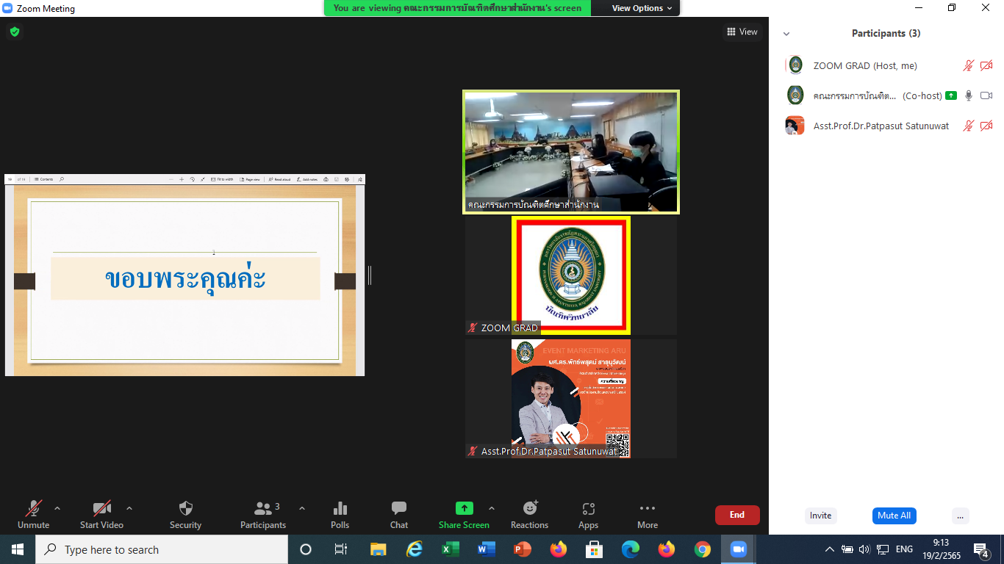Click the Mute All button
The height and width of the screenshot is (564, 1004).
[894, 516]
